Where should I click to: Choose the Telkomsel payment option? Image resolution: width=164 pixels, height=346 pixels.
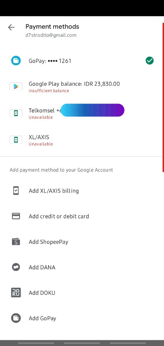82,113
